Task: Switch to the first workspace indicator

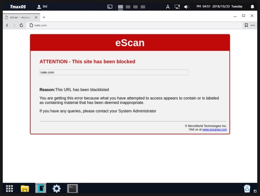Action: point(121,7)
